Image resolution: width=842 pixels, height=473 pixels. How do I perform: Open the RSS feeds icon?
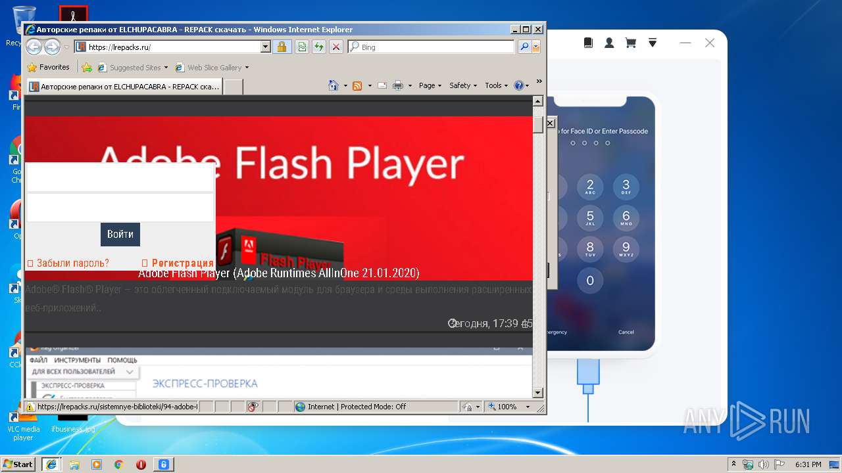point(357,85)
